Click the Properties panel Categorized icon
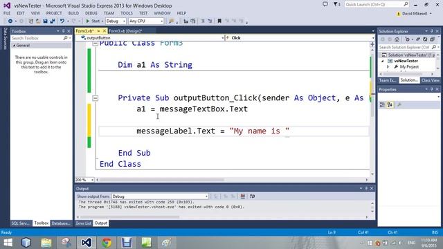Viewport: 443px width, 249px height. click(x=382, y=105)
